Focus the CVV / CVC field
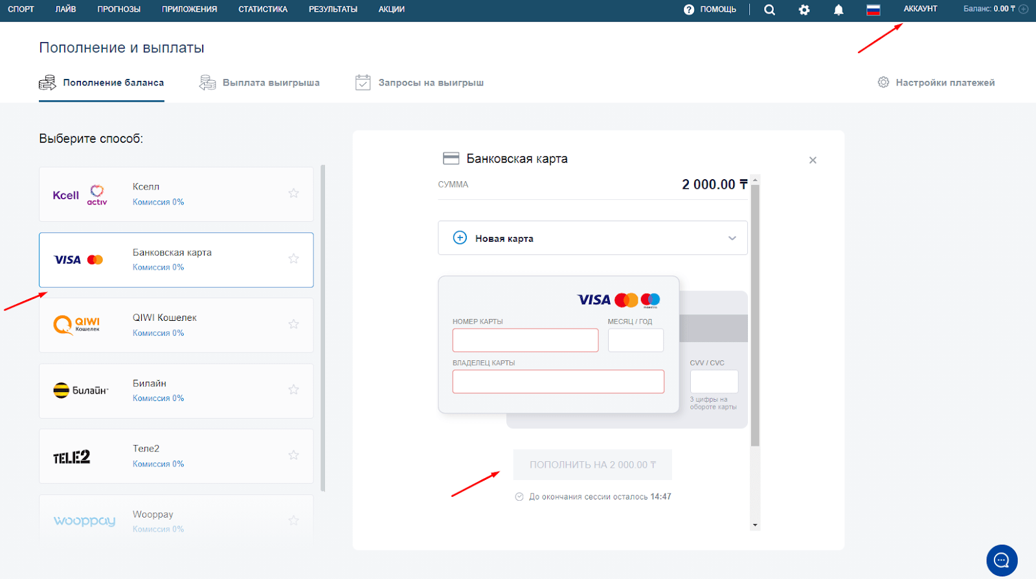 714,382
